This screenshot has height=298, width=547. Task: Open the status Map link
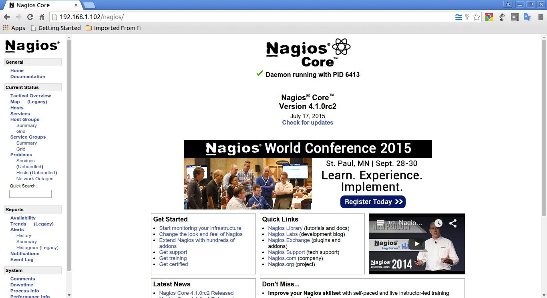click(15, 102)
